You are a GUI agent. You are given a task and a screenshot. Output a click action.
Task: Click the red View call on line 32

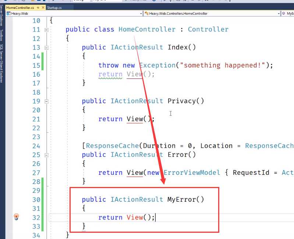point(135,217)
